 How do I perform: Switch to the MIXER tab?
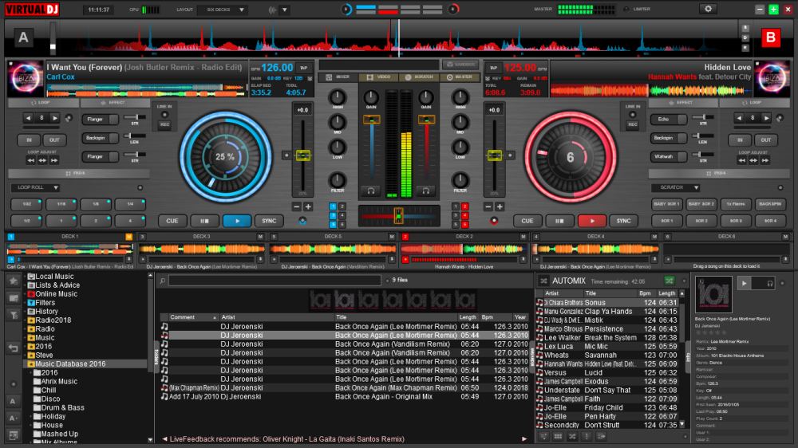coord(338,77)
